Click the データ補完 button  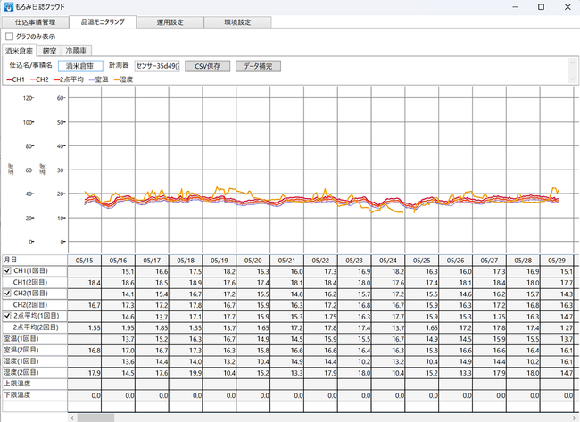tap(260, 67)
